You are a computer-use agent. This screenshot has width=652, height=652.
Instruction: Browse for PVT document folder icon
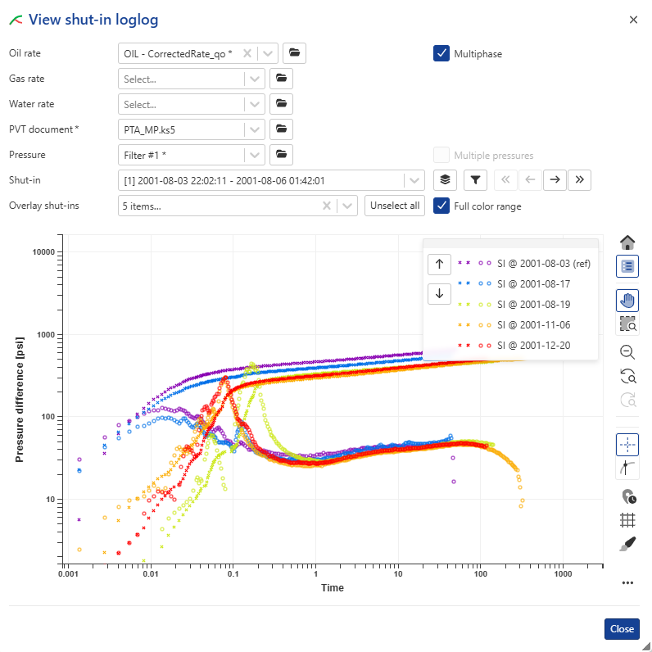281,129
